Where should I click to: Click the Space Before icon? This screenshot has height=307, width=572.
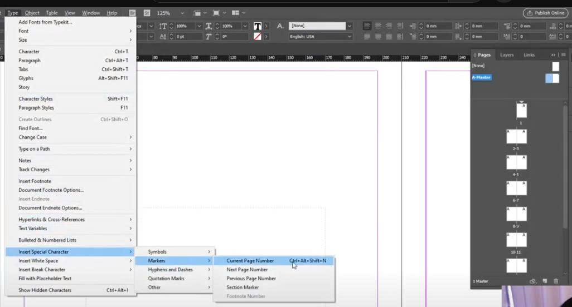[507, 26]
